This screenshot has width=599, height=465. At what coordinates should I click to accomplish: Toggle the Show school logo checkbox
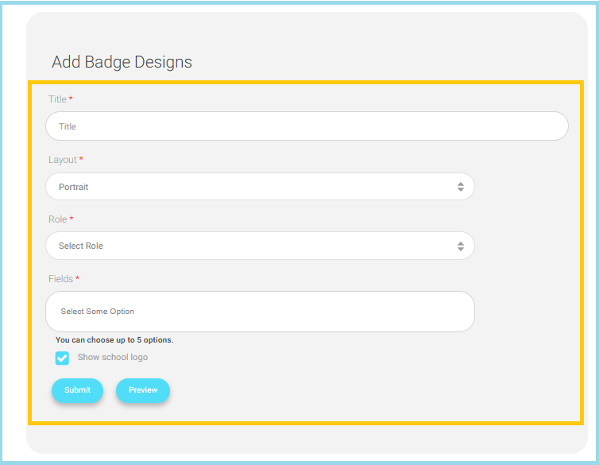(x=62, y=358)
